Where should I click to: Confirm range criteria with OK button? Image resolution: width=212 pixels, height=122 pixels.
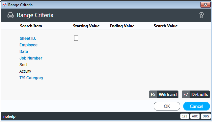pyautogui.click(x=167, y=106)
